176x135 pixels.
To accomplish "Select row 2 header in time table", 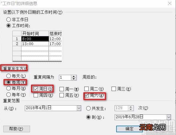I will pos(17,44).
